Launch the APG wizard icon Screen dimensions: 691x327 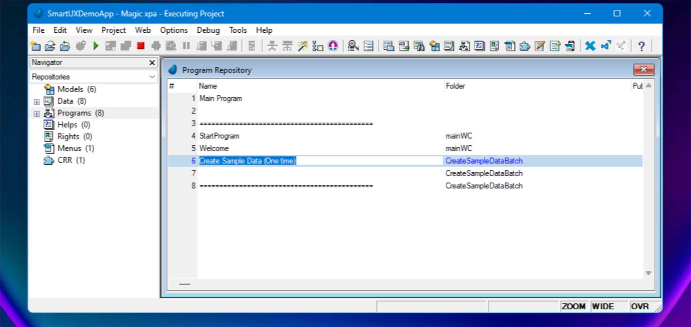(x=302, y=46)
